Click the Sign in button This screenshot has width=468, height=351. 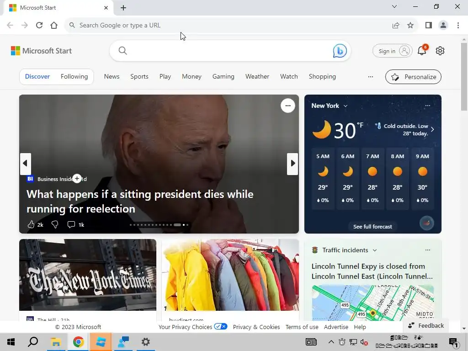(393, 51)
